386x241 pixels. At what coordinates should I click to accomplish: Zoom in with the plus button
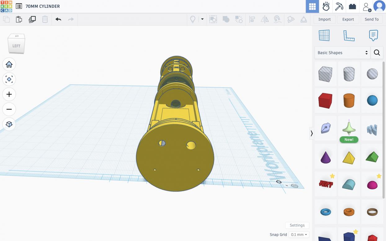(9, 94)
